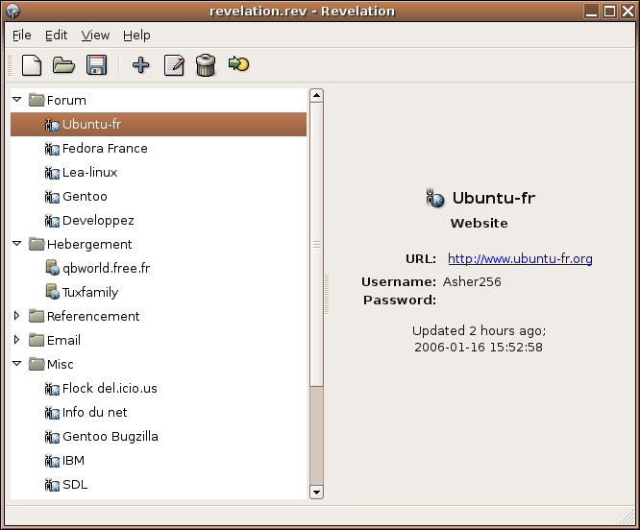
Task: Collapse the Forum folder tree
Action: tap(16, 99)
